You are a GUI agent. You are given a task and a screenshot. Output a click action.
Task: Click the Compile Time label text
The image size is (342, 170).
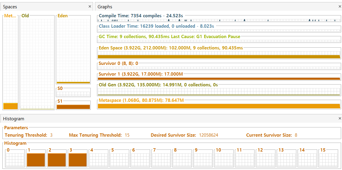tap(141, 16)
